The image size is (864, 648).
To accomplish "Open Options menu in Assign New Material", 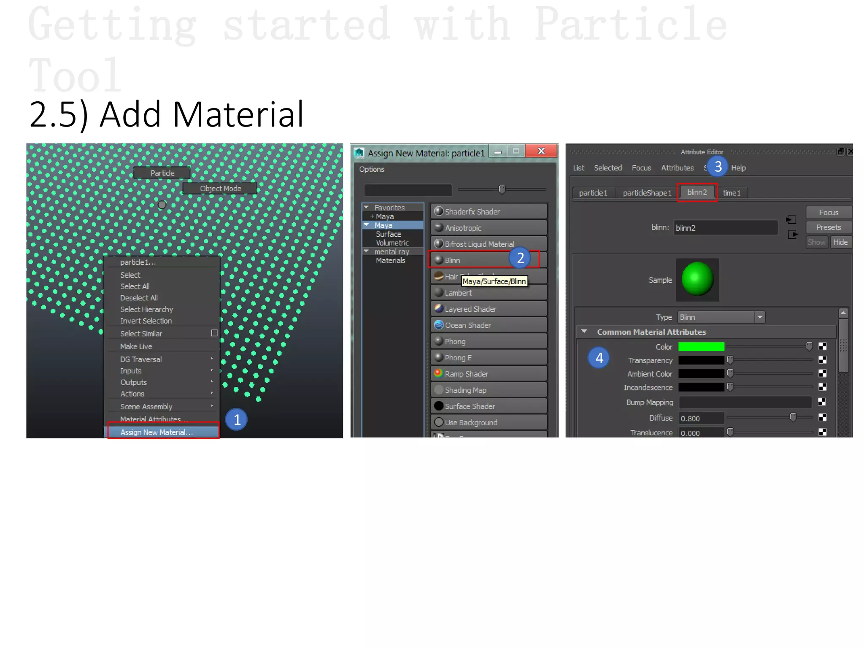I will [x=372, y=169].
